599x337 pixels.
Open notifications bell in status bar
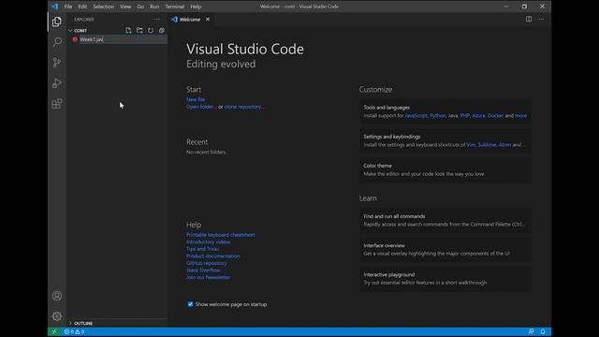pyautogui.click(x=543, y=331)
